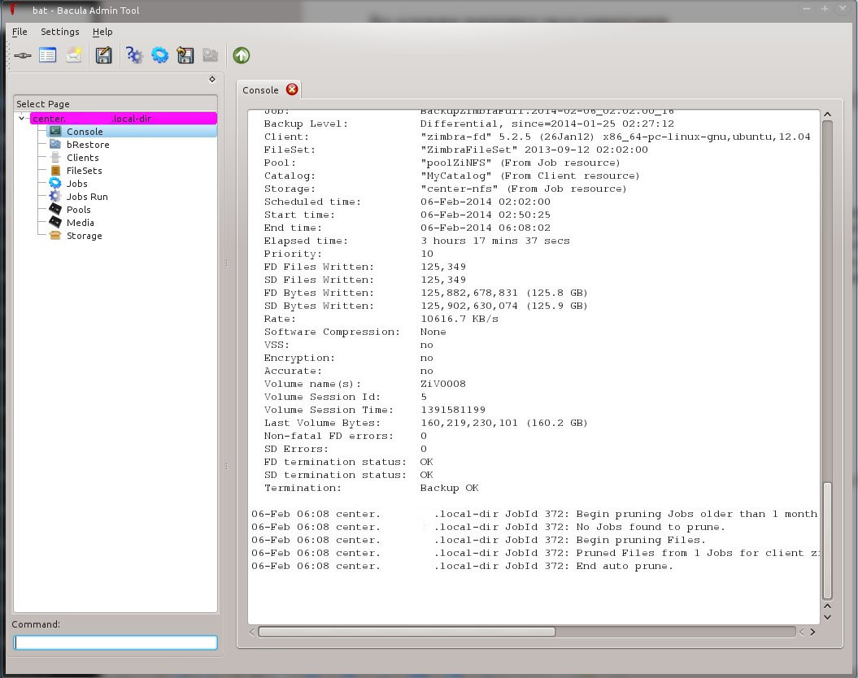
Task: Click the console scroll-up arrow at top
Action: [x=827, y=115]
